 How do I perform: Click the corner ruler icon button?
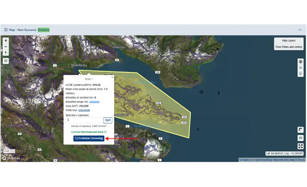(x=301, y=130)
